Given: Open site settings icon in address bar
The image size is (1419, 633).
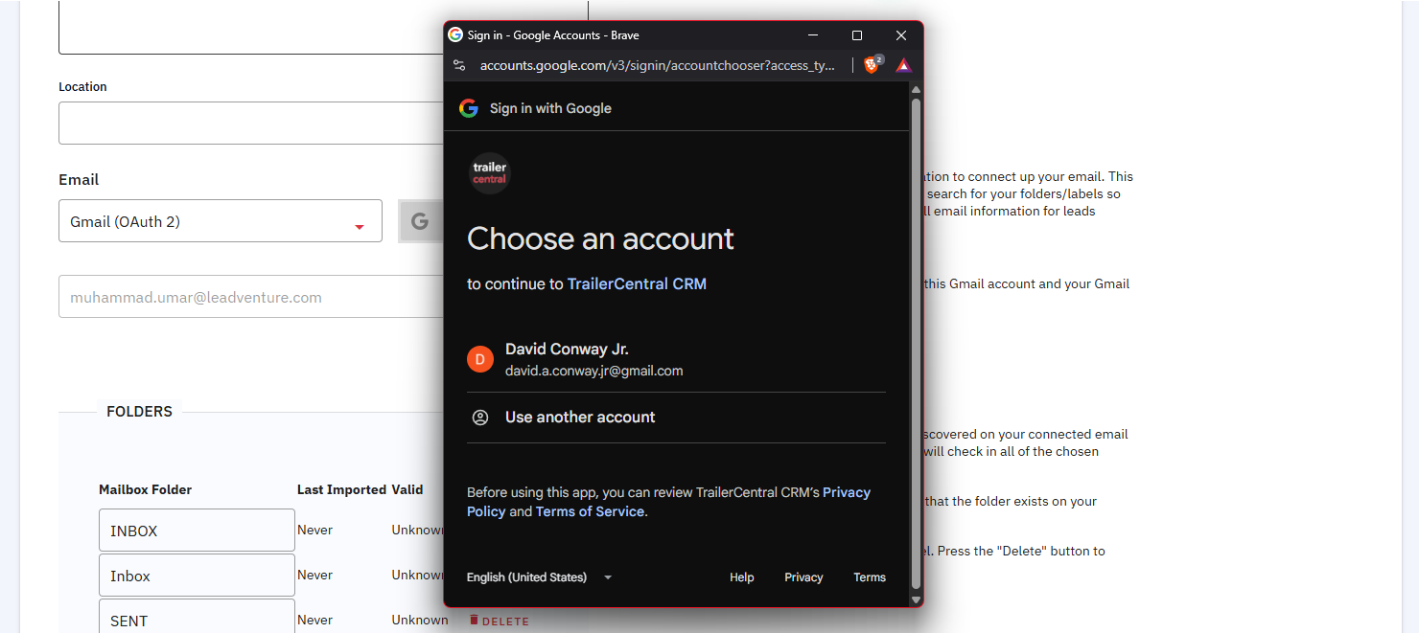Looking at the screenshot, I should click(x=459, y=65).
